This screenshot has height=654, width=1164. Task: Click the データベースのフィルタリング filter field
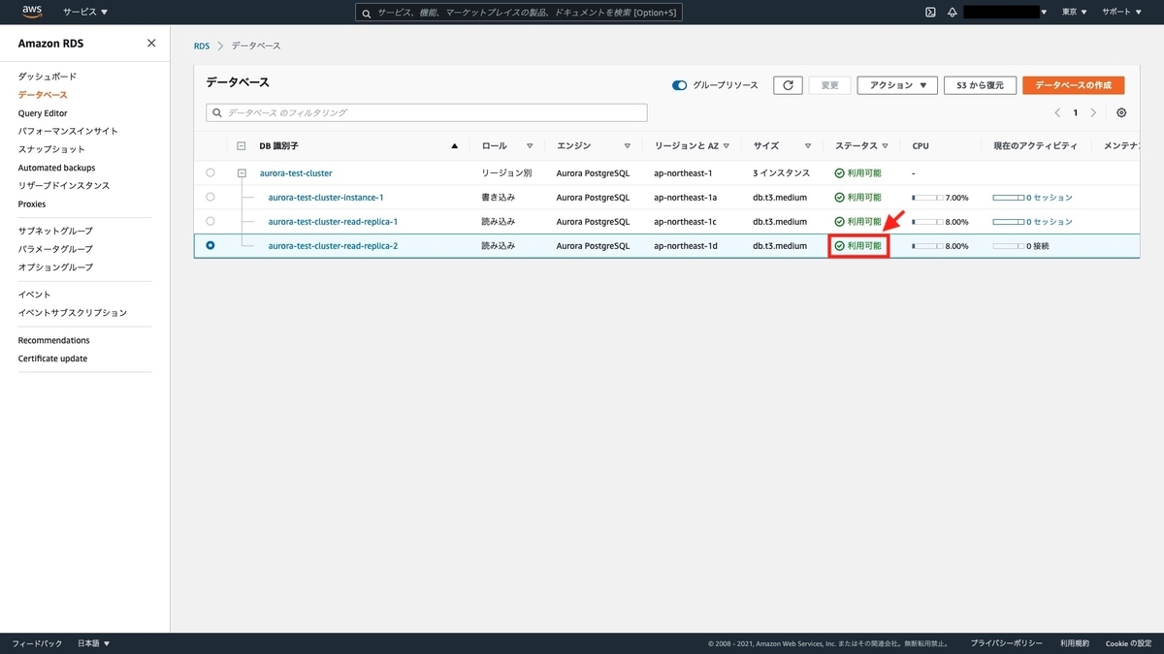427,112
